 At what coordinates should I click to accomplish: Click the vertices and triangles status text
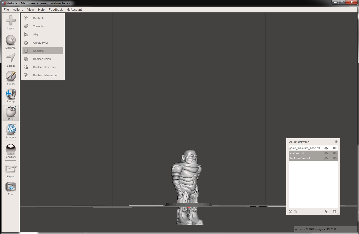pos(315,229)
